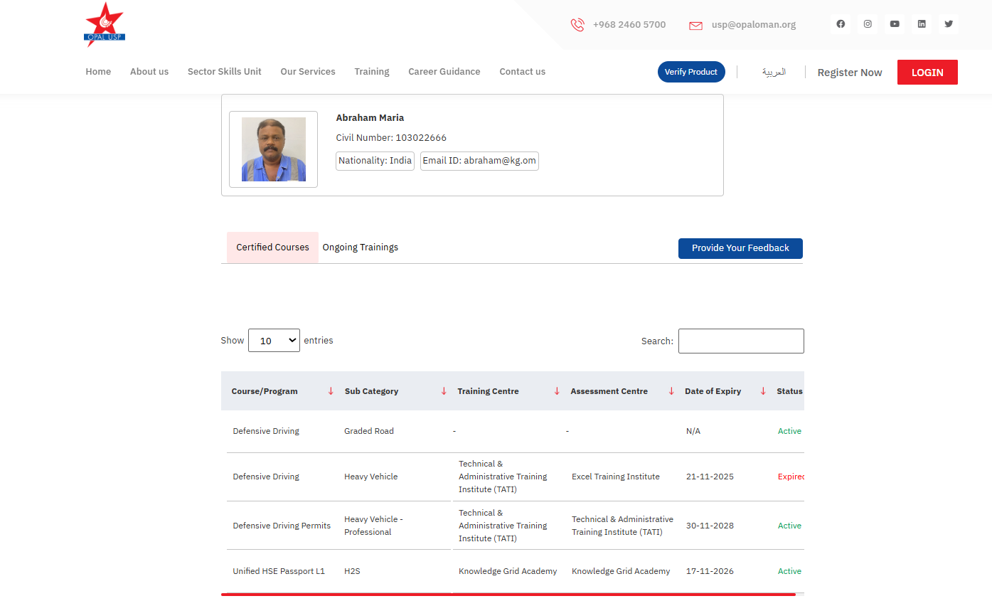Open the Facebook social icon

[x=841, y=24]
